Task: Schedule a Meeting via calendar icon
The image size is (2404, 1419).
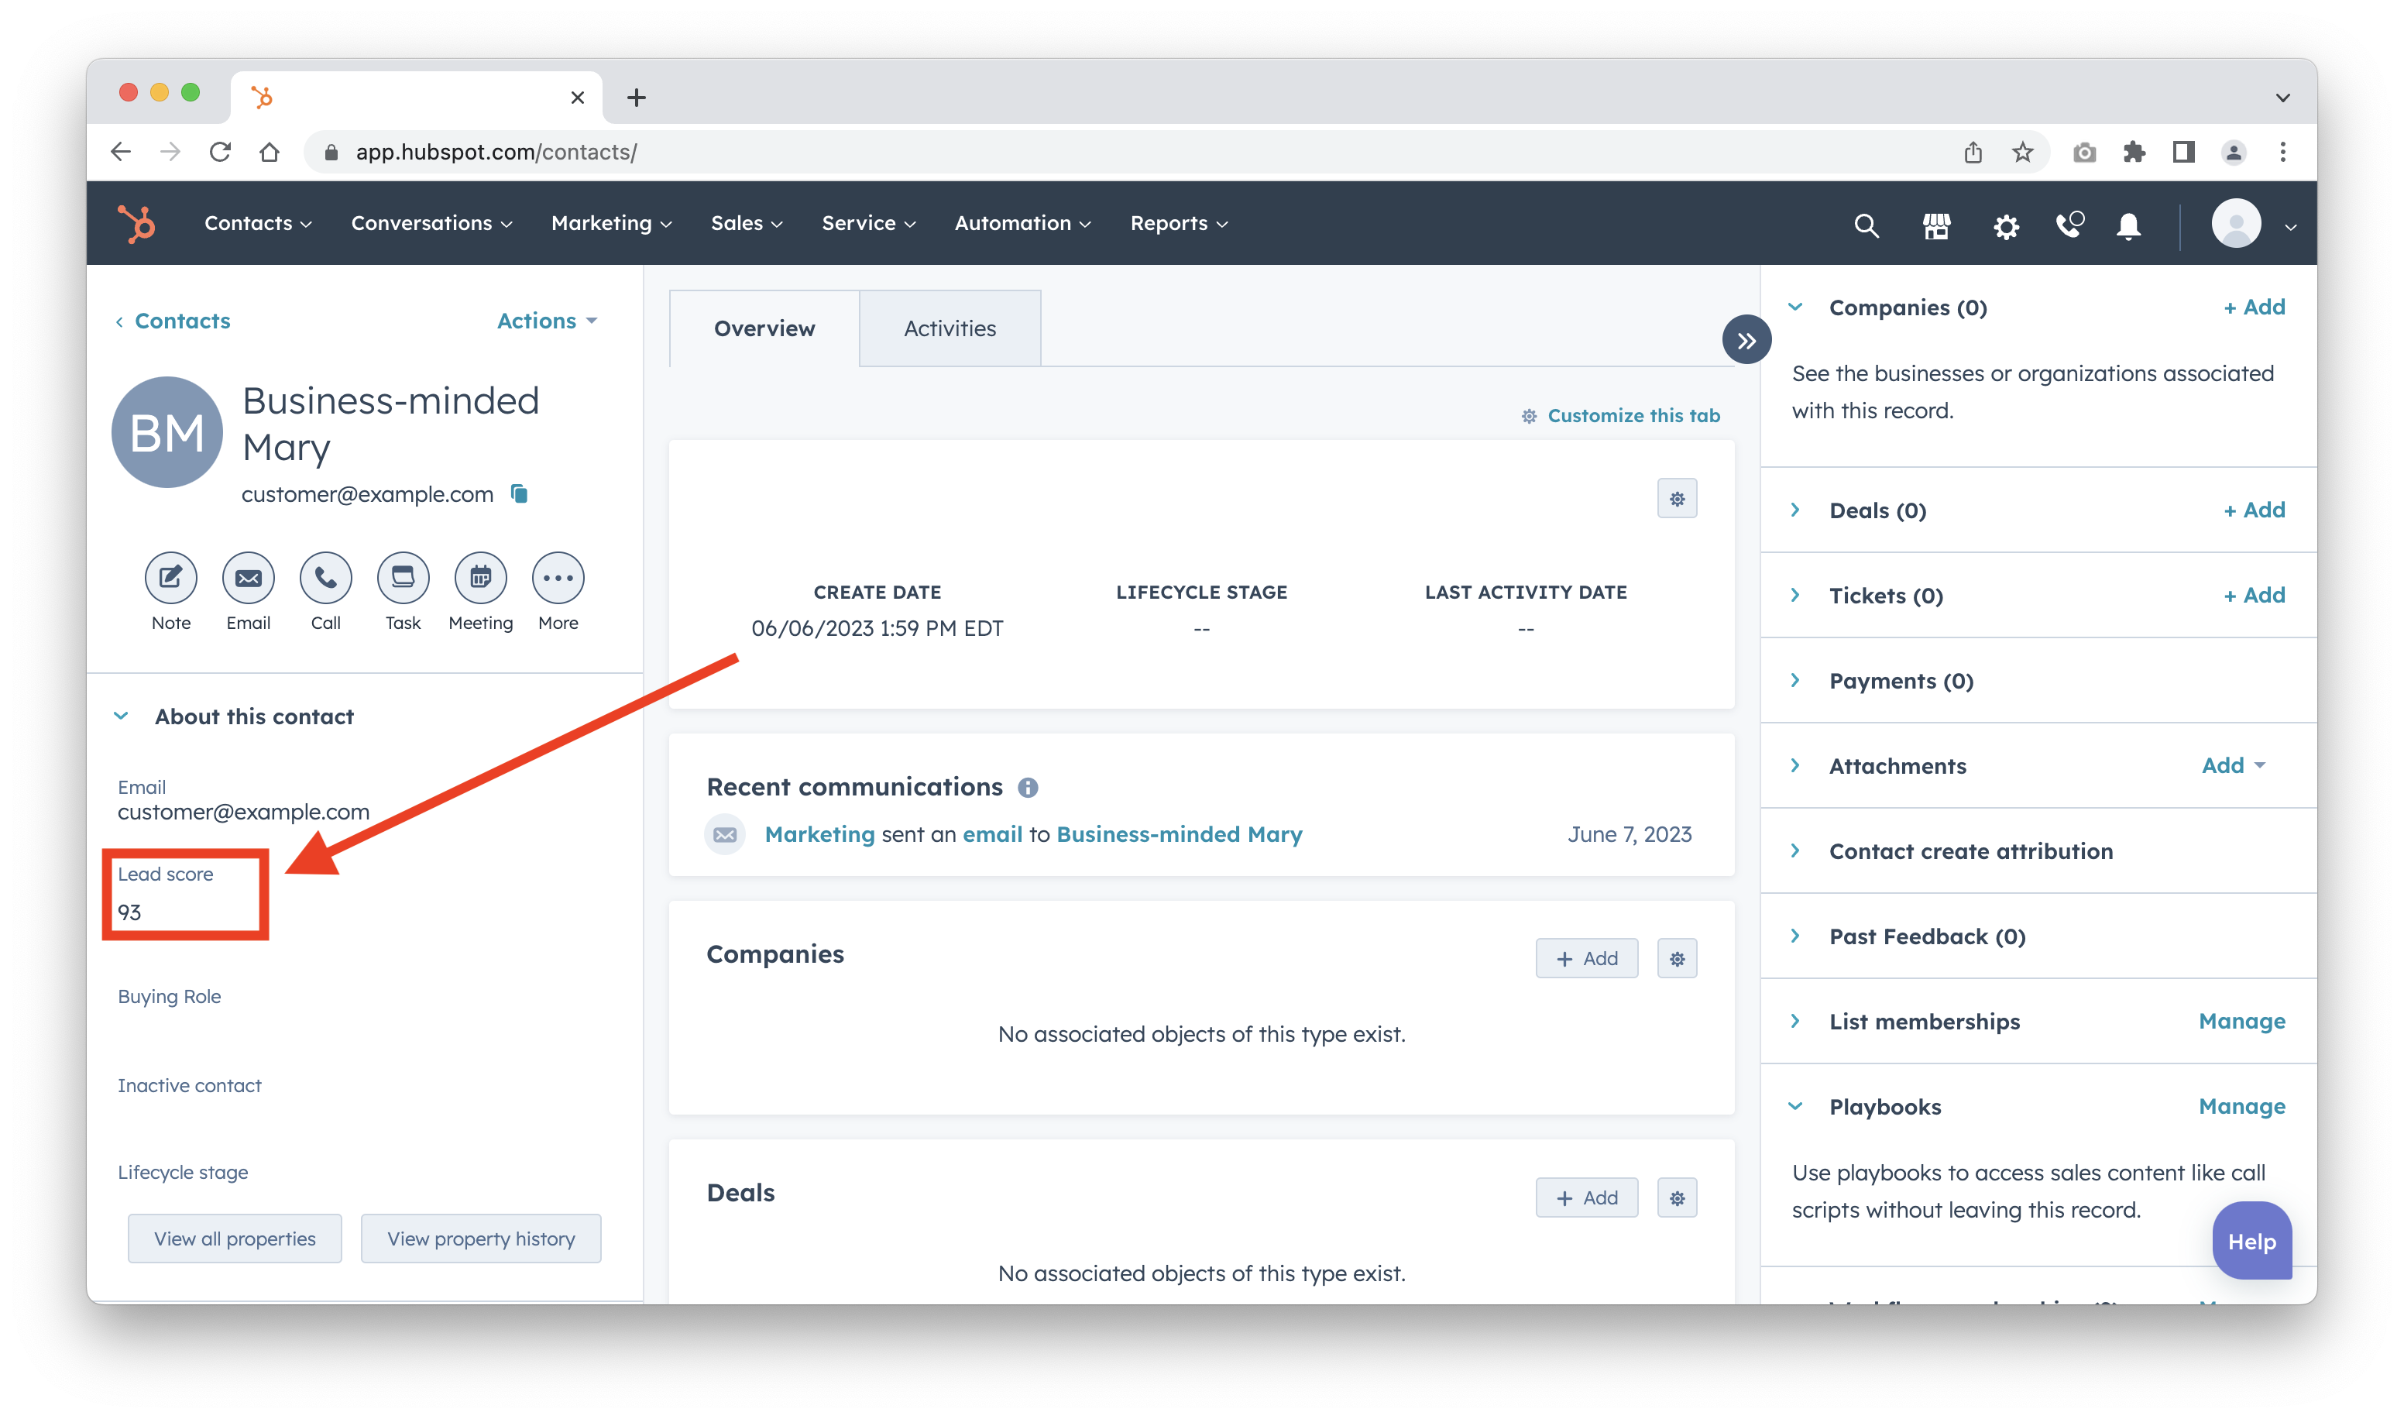Action: 481,578
